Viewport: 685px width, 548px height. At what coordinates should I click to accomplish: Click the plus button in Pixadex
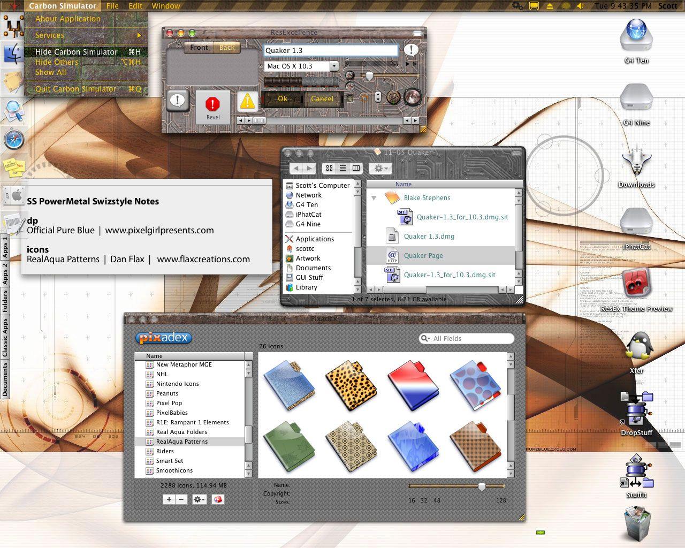coord(169,499)
